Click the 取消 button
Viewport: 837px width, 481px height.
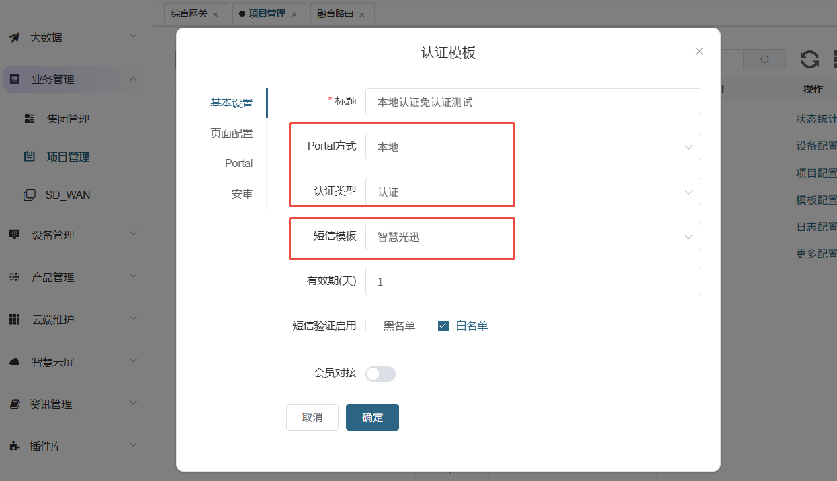312,417
